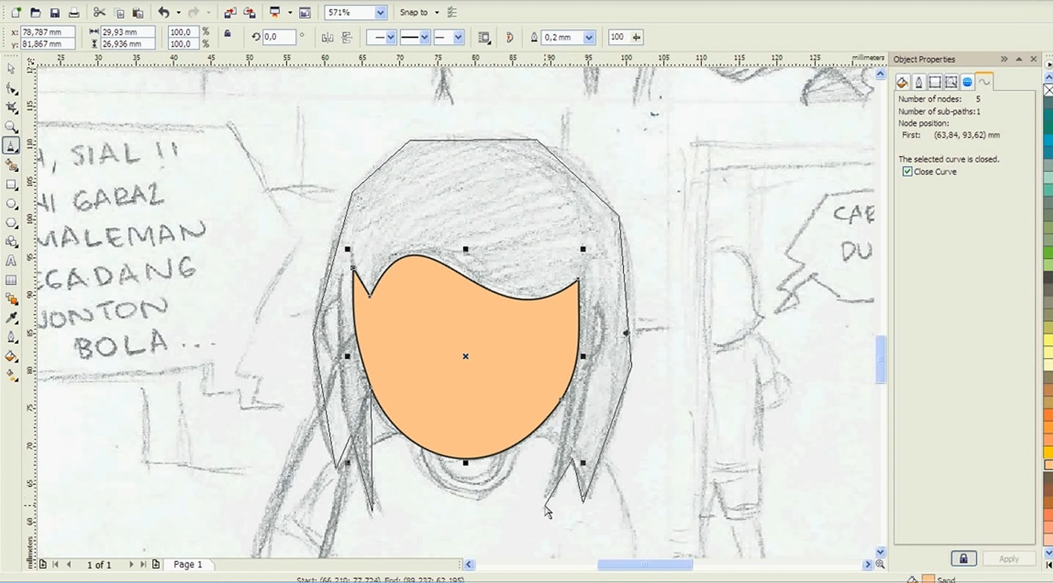Select the Smart Fill tool

(11, 165)
